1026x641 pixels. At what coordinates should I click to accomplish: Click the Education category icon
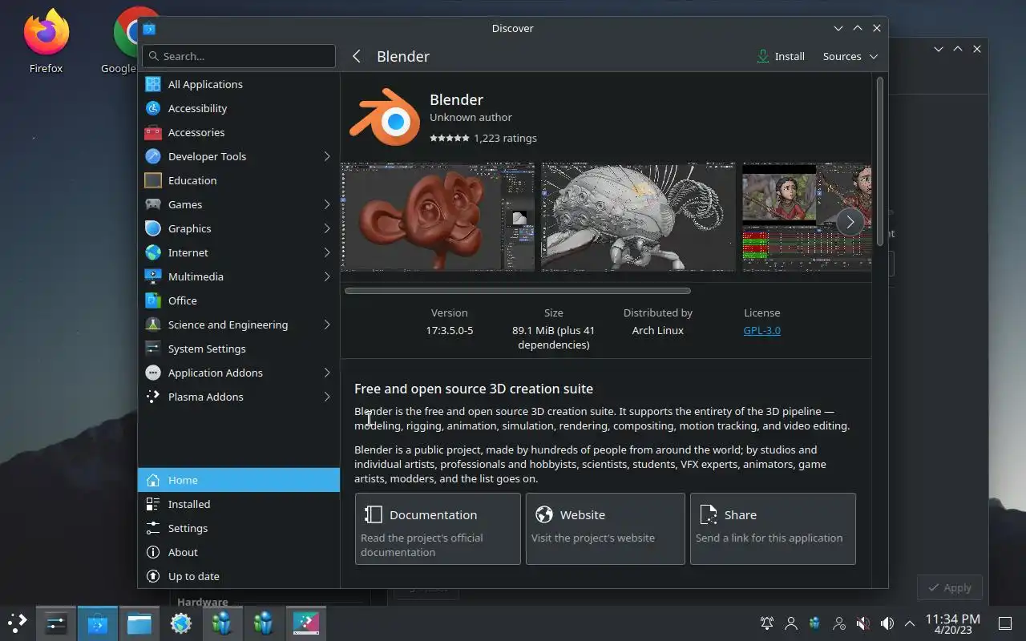tap(153, 180)
